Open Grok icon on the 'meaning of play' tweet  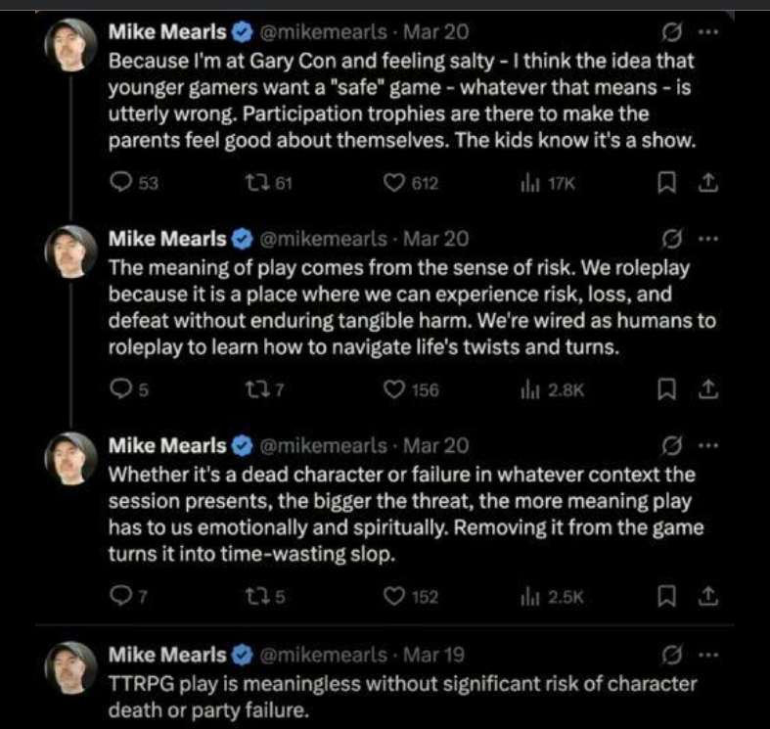tap(671, 239)
